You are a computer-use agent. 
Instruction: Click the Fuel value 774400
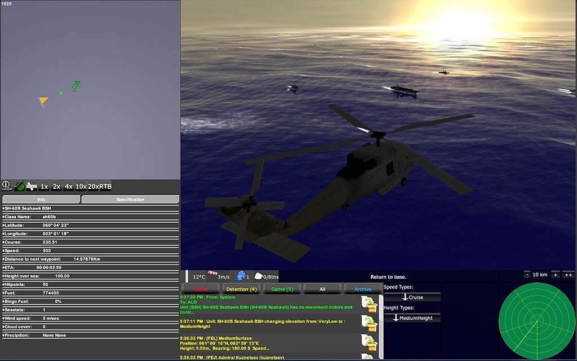[51, 293]
